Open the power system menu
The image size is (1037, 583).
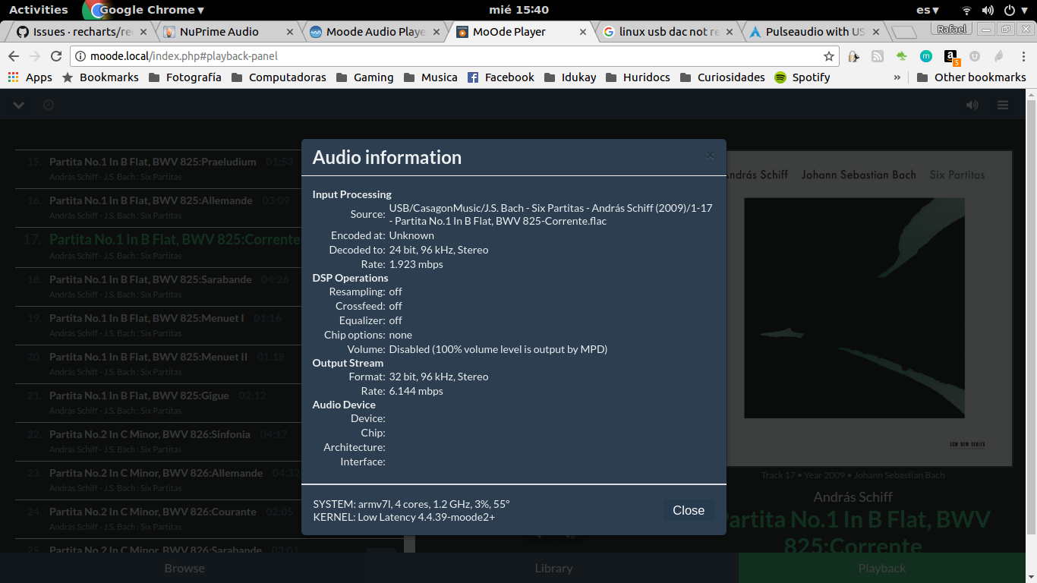coord(1015,10)
